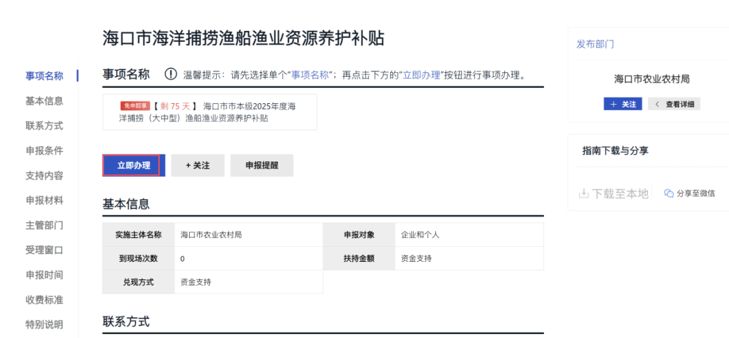Open the 申报提醒 reminder button
Image resolution: width=729 pixels, height=338 pixels.
pyautogui.click(x=262, y=165)
